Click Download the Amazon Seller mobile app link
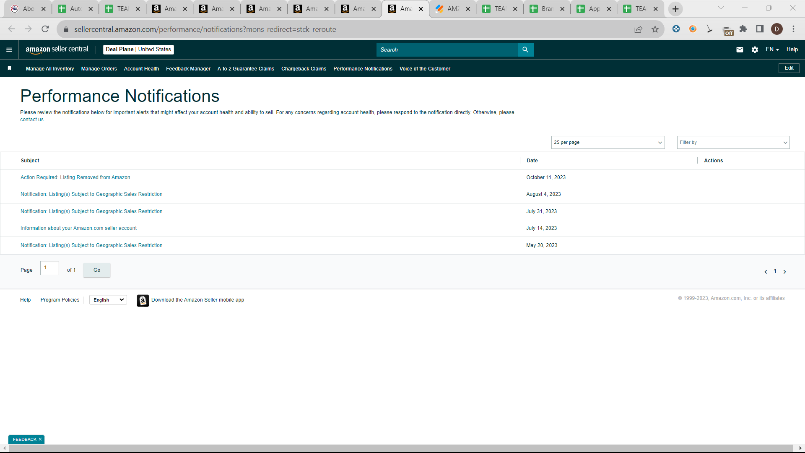 tap(197, 300)
